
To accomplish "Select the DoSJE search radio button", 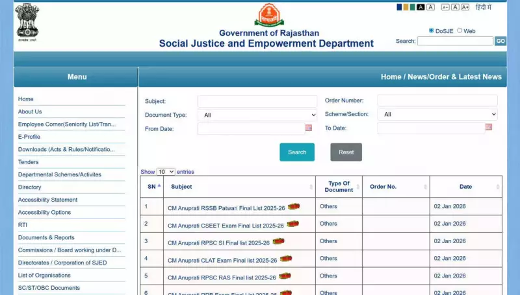I will [x=432, y=30].
